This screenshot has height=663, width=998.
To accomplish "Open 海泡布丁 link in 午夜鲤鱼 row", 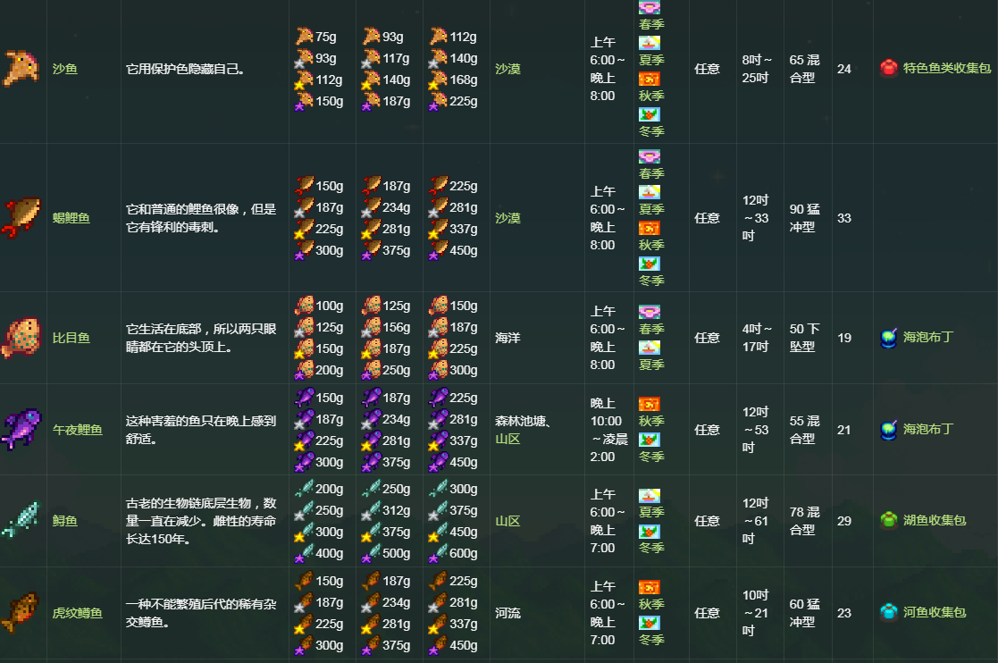I will [x=928, y=429].
